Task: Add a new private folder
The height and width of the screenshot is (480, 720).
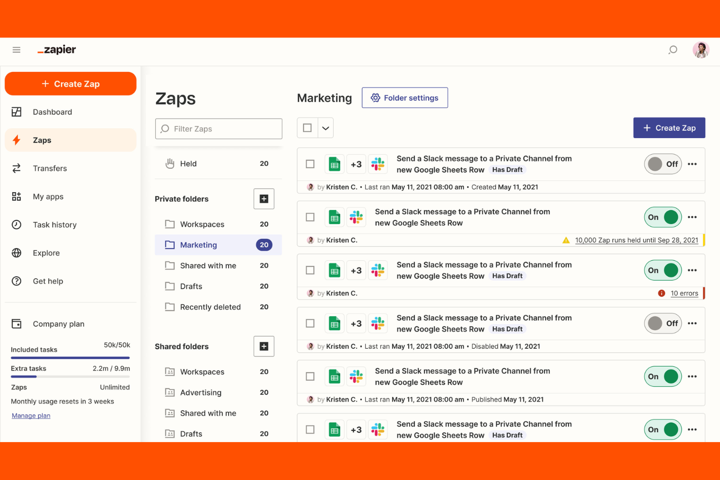Action: (x=264, y=199)
